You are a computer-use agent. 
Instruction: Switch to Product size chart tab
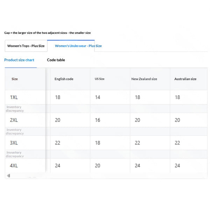tap(19, 60)
